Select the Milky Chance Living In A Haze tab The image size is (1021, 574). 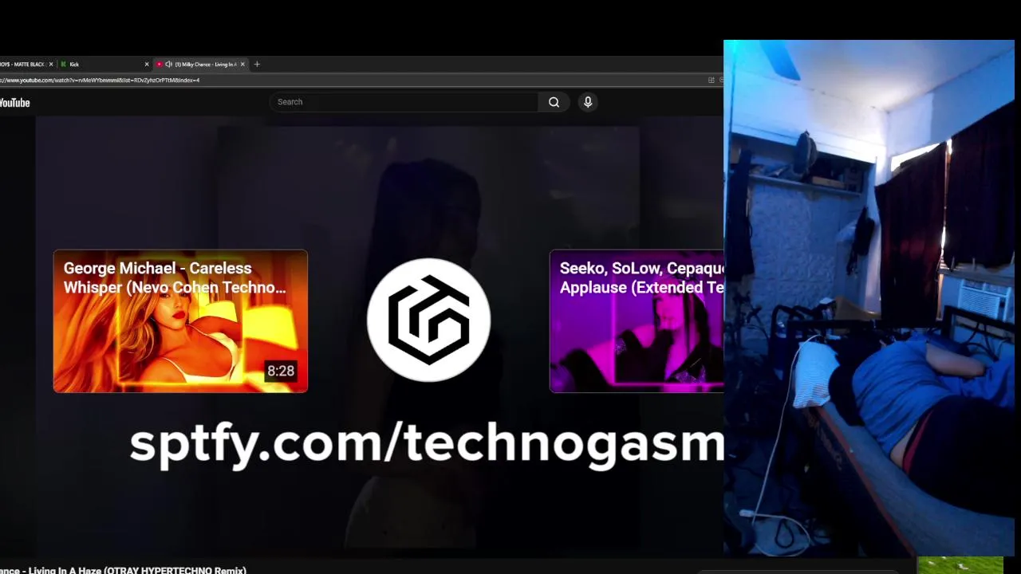coord(201,64)
